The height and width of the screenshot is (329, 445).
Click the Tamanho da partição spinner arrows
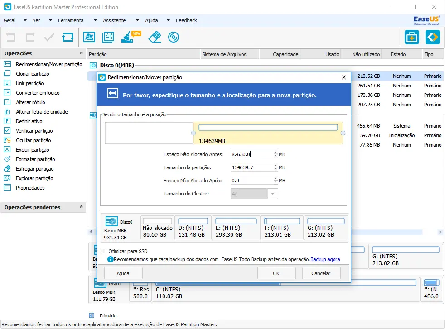pos(276,167)
